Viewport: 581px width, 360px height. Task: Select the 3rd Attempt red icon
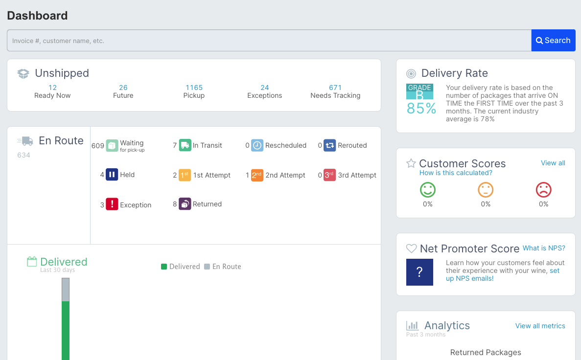pyautogui.click(x=330, y=175)
